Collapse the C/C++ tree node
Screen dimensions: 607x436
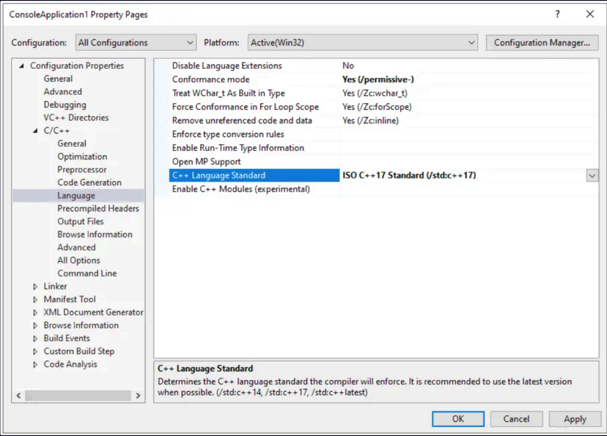coord(35,131)
